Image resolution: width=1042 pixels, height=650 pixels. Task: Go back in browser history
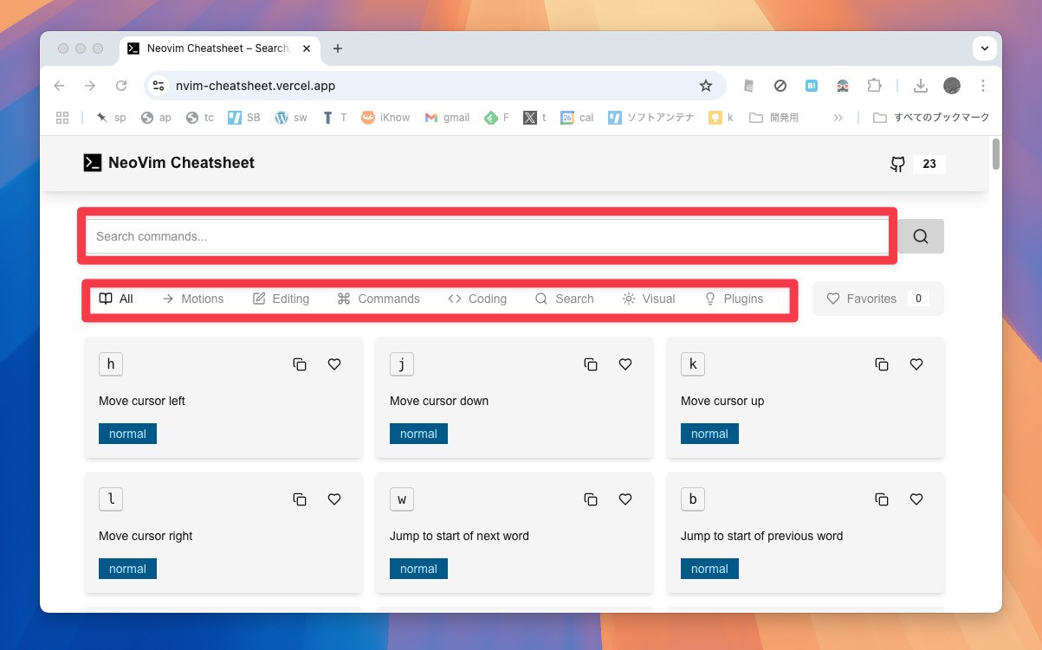click(59, 86)
